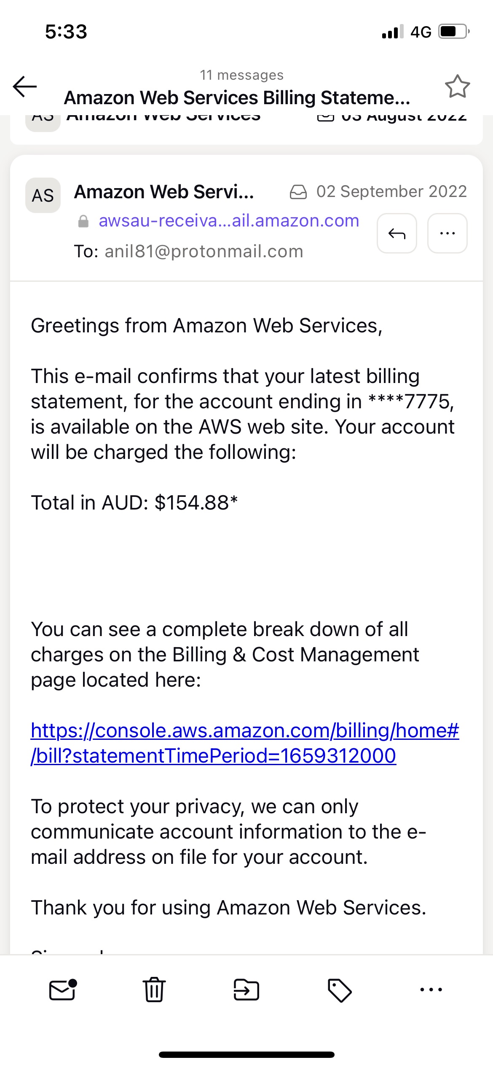493x1068 pixels.
Task: Tap the back arrow to leave conversation
Action: click(25, 87)
